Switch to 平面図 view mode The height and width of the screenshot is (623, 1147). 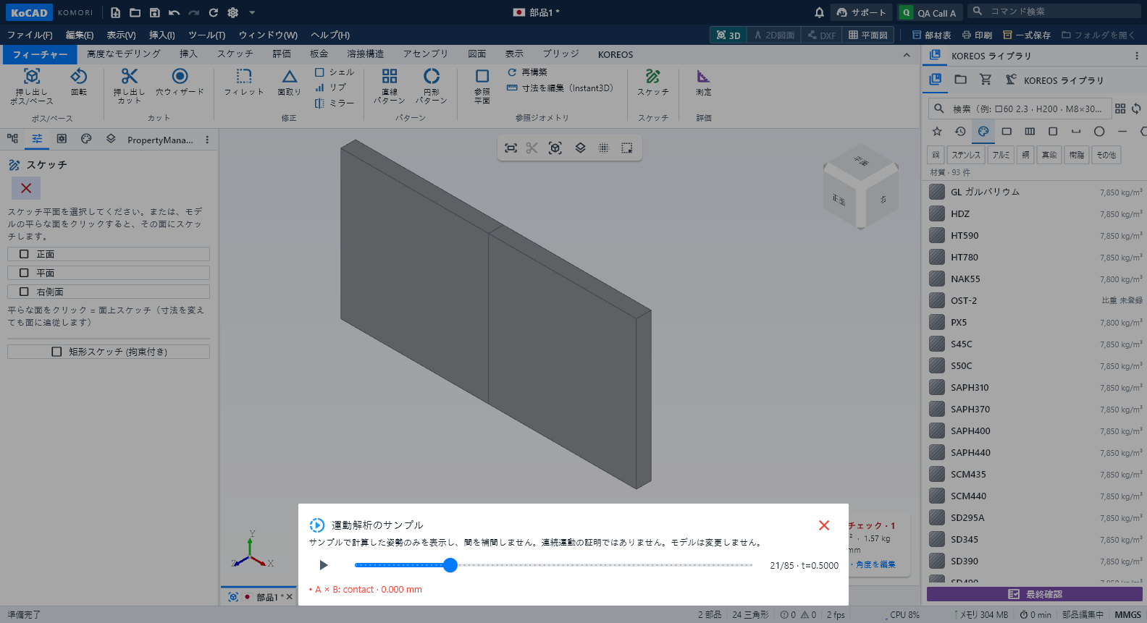click(868, 35)
